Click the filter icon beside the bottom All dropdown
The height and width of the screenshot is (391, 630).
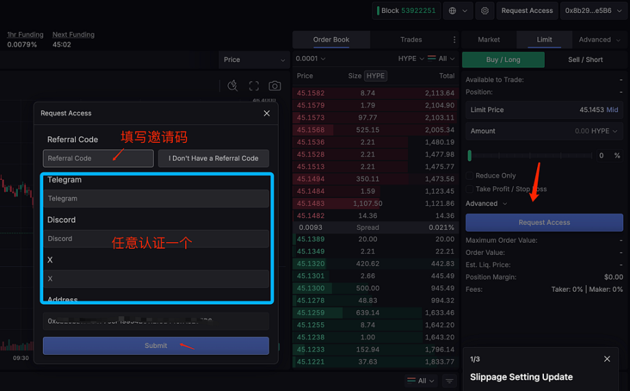click(x=450, y=381)
